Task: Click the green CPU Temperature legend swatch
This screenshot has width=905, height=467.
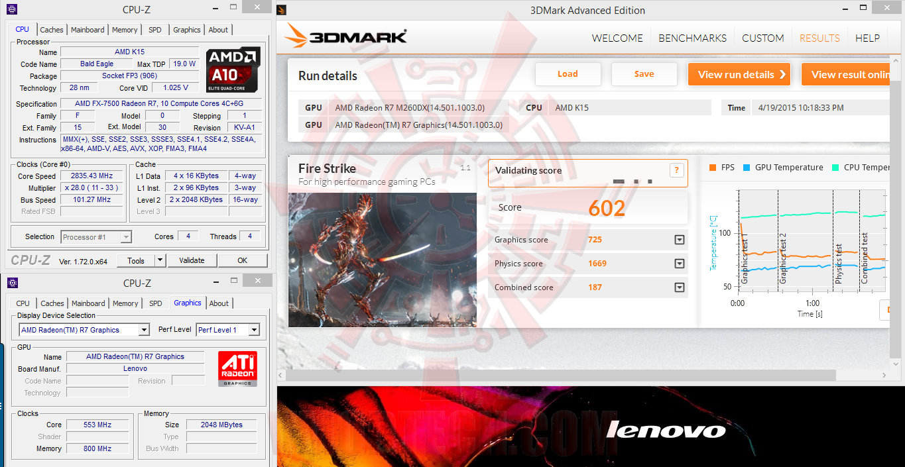Action: [x=835, y=168]
